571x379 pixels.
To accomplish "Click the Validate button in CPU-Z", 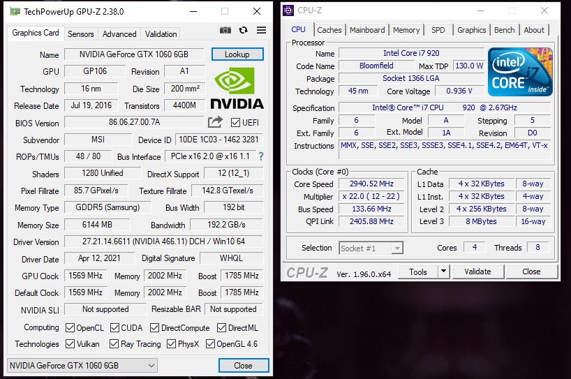I will [x=477, y=272].
